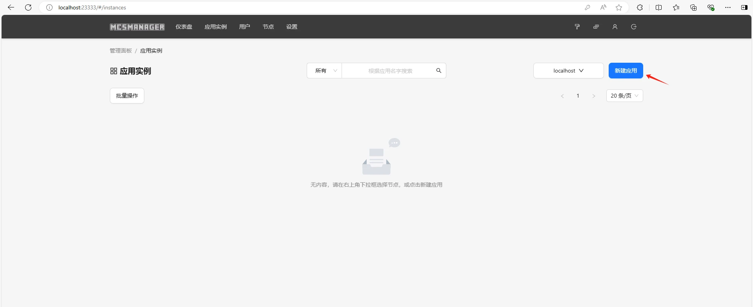Open the layout blocks icon in navbar
Image resolution: width=753 pixels, height=307 pixels.
click(x=596, y=27)
